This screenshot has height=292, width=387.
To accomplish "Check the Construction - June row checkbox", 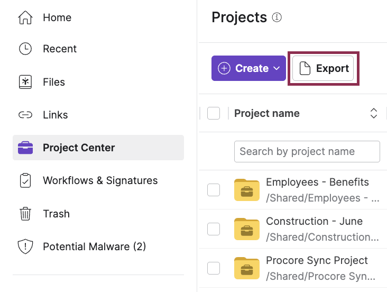I will tap(214, 229).
